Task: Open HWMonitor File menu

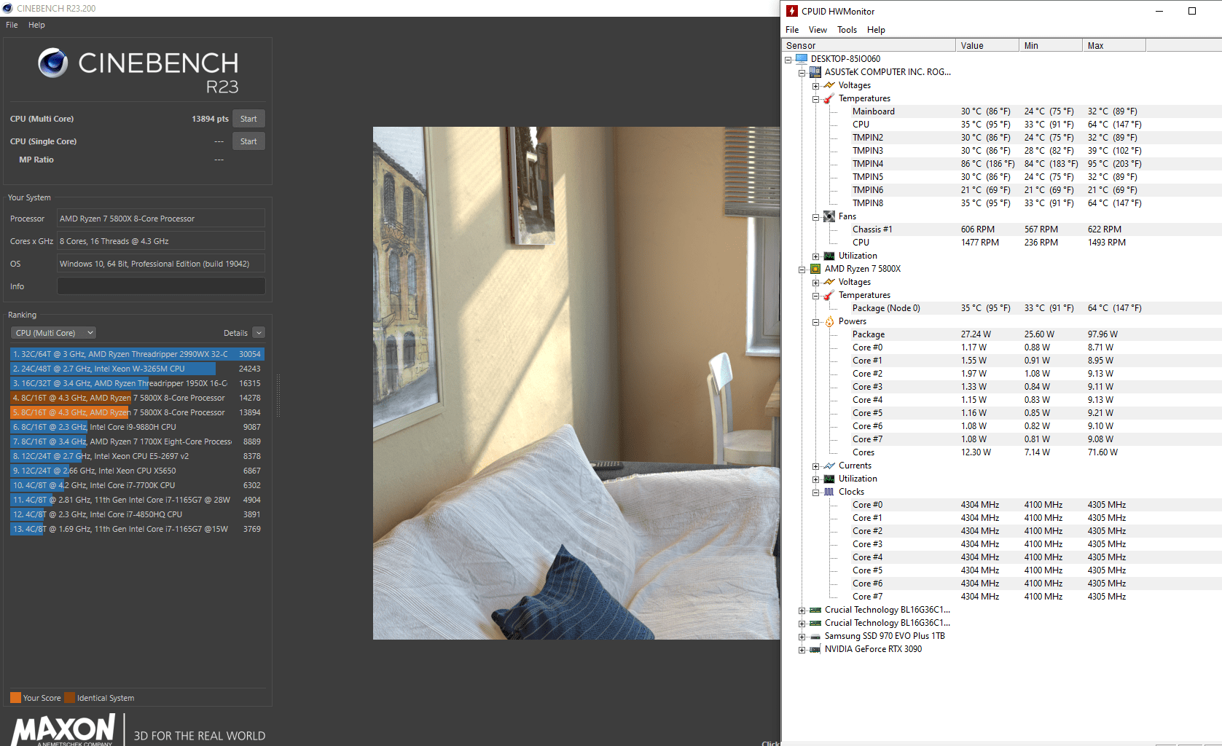Action: (792, 30)
